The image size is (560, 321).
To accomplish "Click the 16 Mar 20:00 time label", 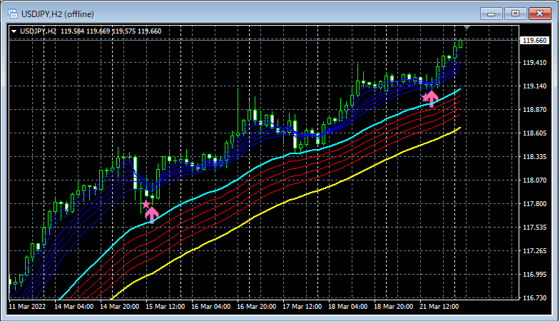I will click(257, 307).
